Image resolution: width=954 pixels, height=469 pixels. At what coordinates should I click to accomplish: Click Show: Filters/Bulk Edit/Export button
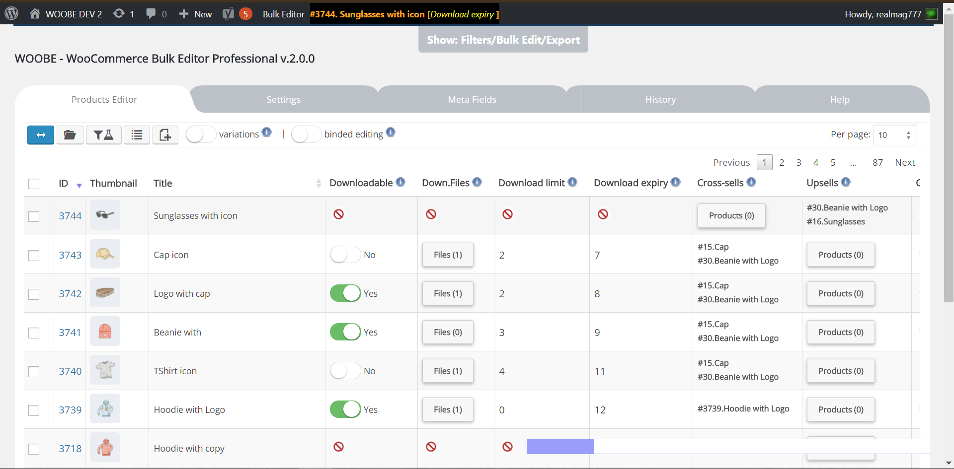point(503,40)
